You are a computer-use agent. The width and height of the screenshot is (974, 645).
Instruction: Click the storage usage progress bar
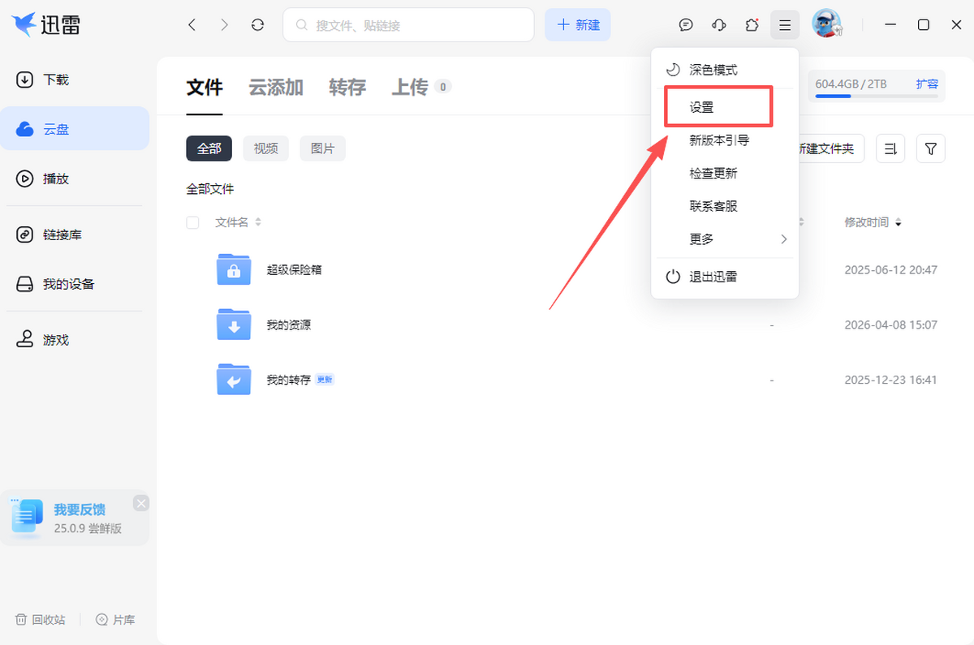[x=877, y=97]
